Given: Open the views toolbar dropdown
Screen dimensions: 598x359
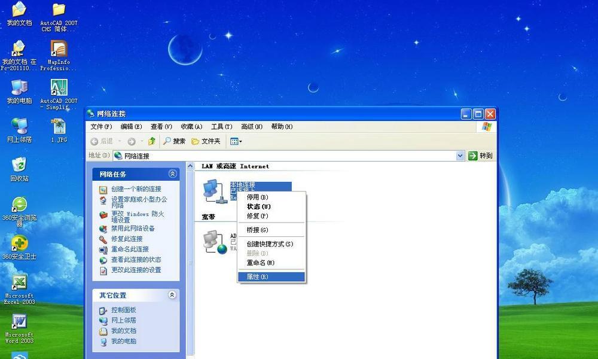Looking at the screenshot, I should pos(236,142).
